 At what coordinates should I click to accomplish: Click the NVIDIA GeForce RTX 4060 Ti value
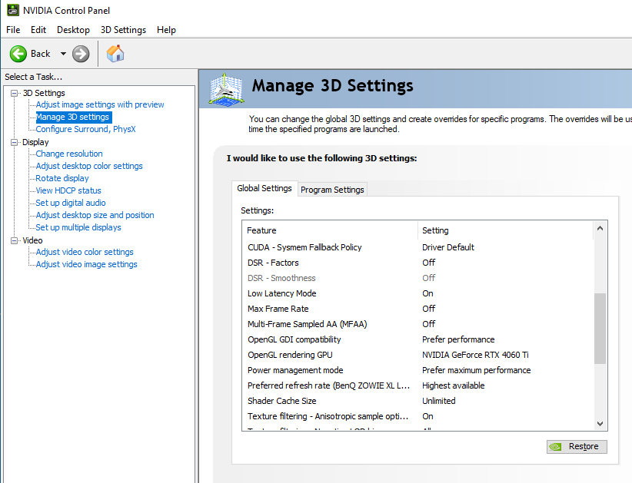point(475,355)
